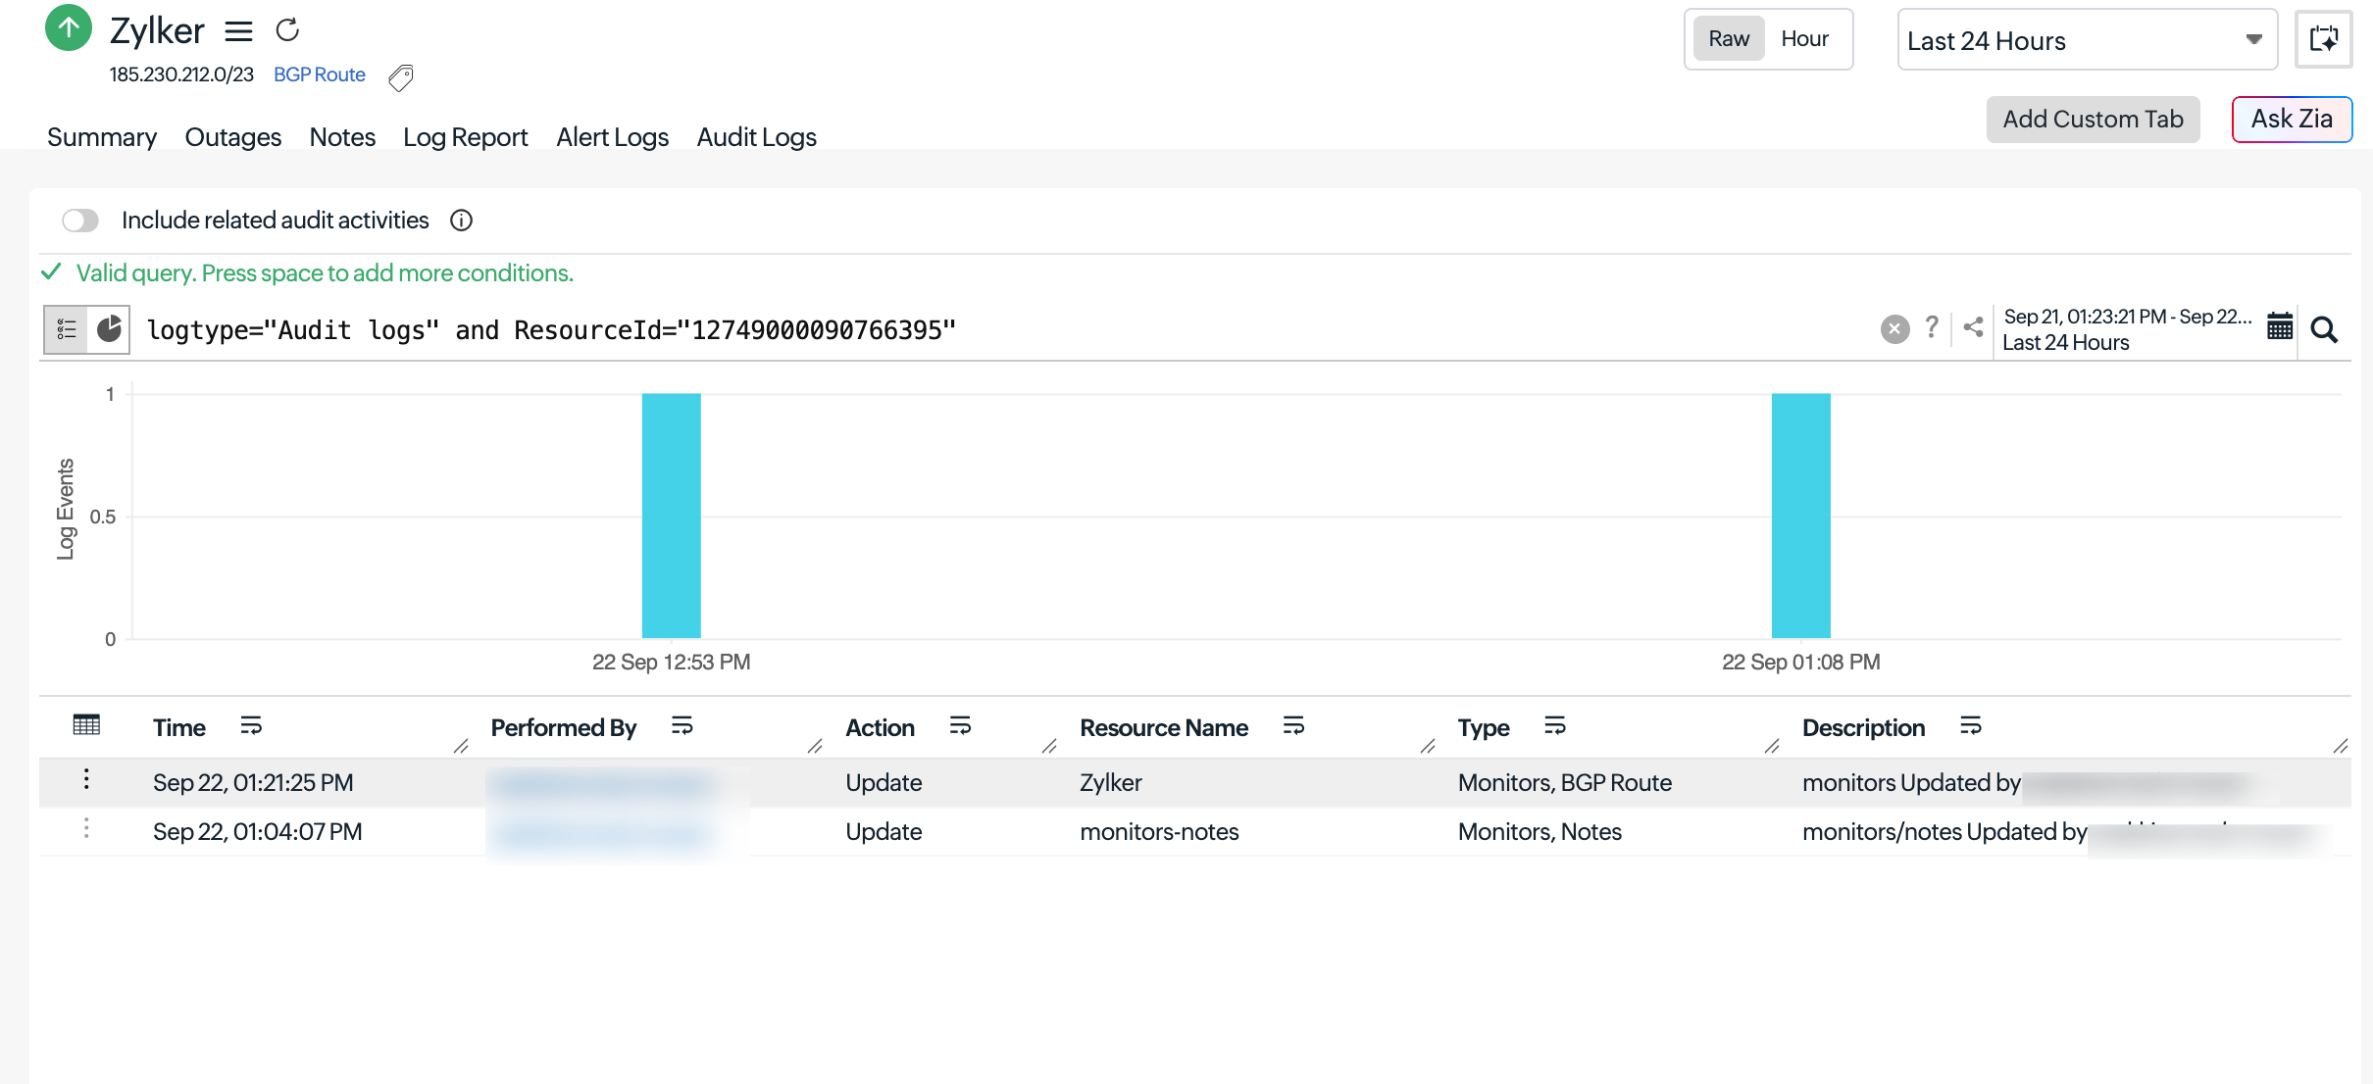Open query help question mark
This screenshot has width=2373, height=1084.
pos(1931,327)
